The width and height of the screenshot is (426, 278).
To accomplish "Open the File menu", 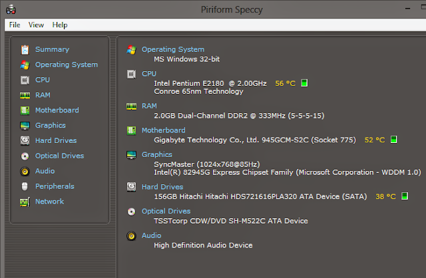I will tap(15, 25).
